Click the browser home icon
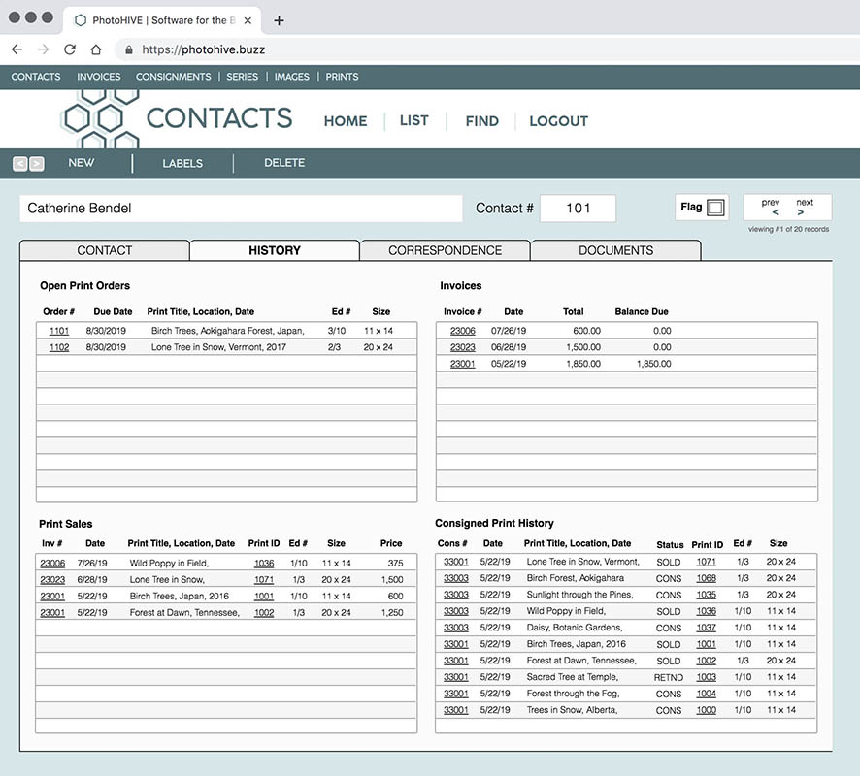Screen dimensions: 860x776 coord(96,49)
